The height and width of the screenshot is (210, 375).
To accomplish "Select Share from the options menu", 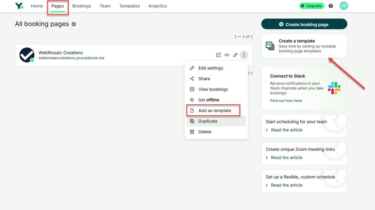I will [x=204, y=78].
